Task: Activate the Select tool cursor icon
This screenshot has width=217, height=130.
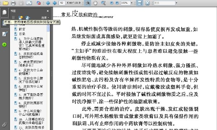Action: pos(88,3)
